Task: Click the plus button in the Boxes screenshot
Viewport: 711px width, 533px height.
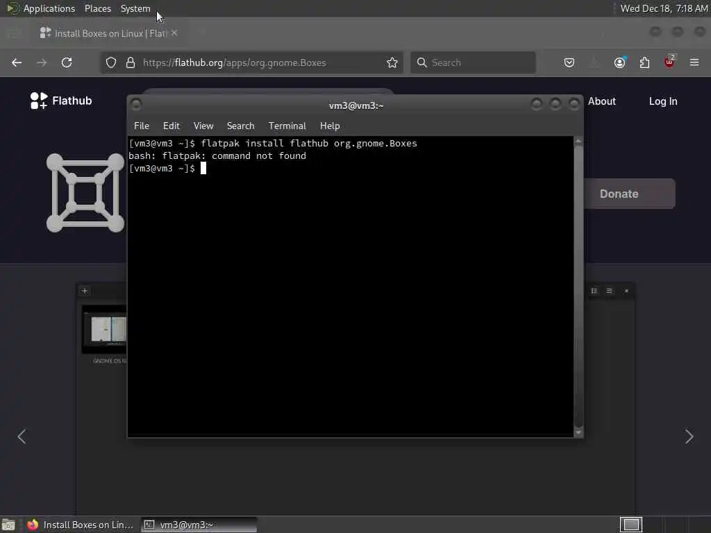Action: 84,291
